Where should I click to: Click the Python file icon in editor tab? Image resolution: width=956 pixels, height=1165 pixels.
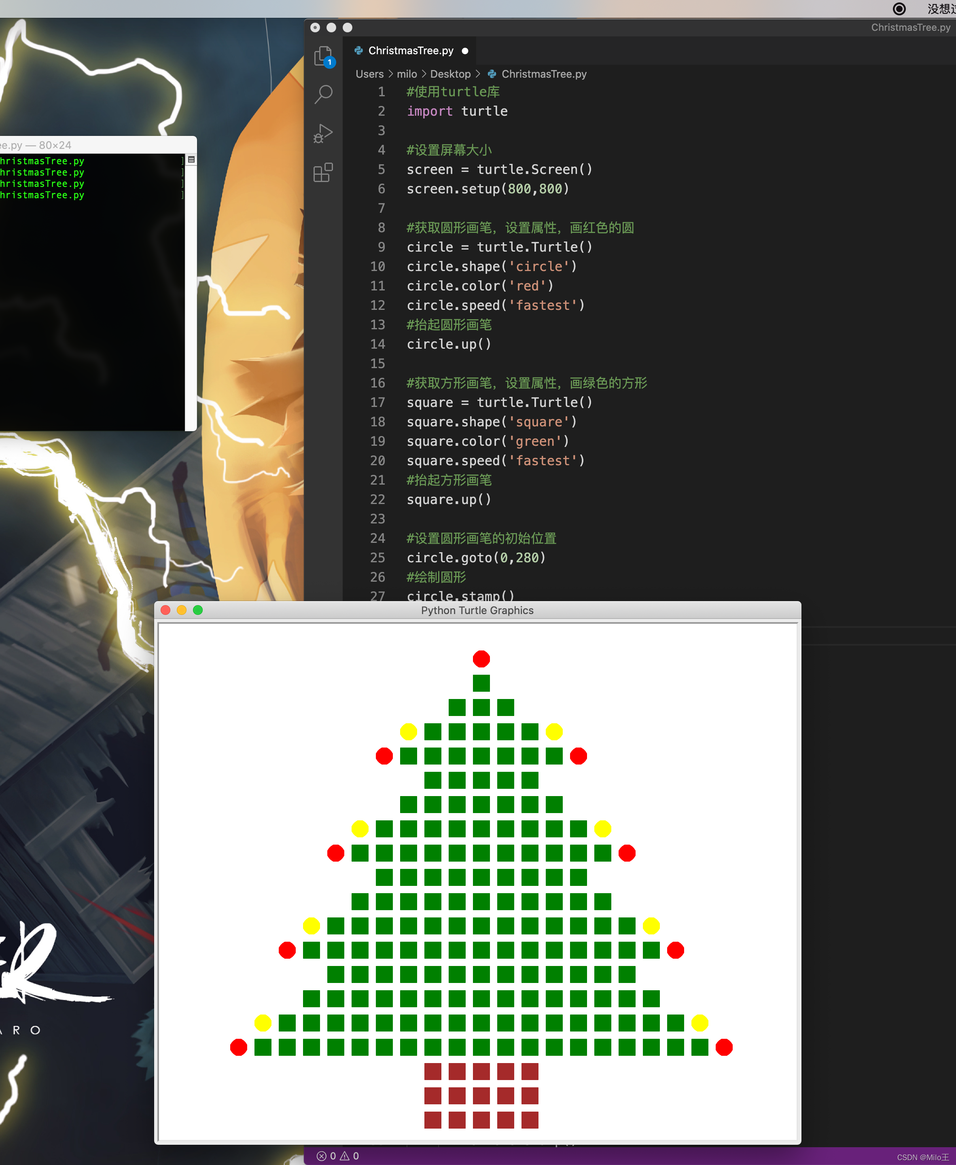[x=358, y=51]
